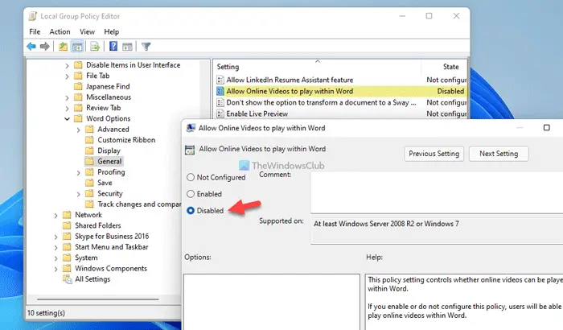Screen dimensions: 563x330
Task: Click inside the Comment text box
Action: tap(437, 192)
